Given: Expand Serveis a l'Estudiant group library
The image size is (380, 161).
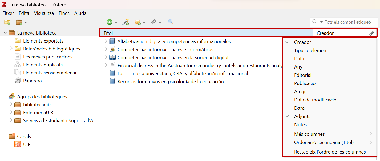Looking at the screenshot, I should pos(11,120).
